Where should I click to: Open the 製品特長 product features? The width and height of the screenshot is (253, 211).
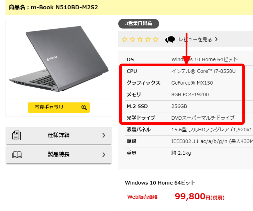coord(59,155)
